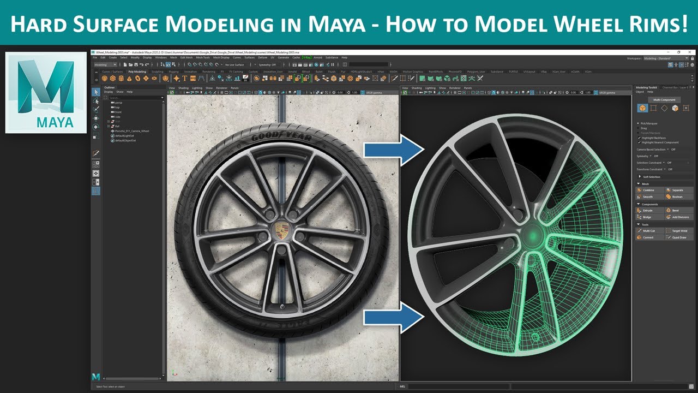Screen dimensions: 698x393
Task: Switch to the Channel Box / Layer Editor tab
Action: (675, 87)
